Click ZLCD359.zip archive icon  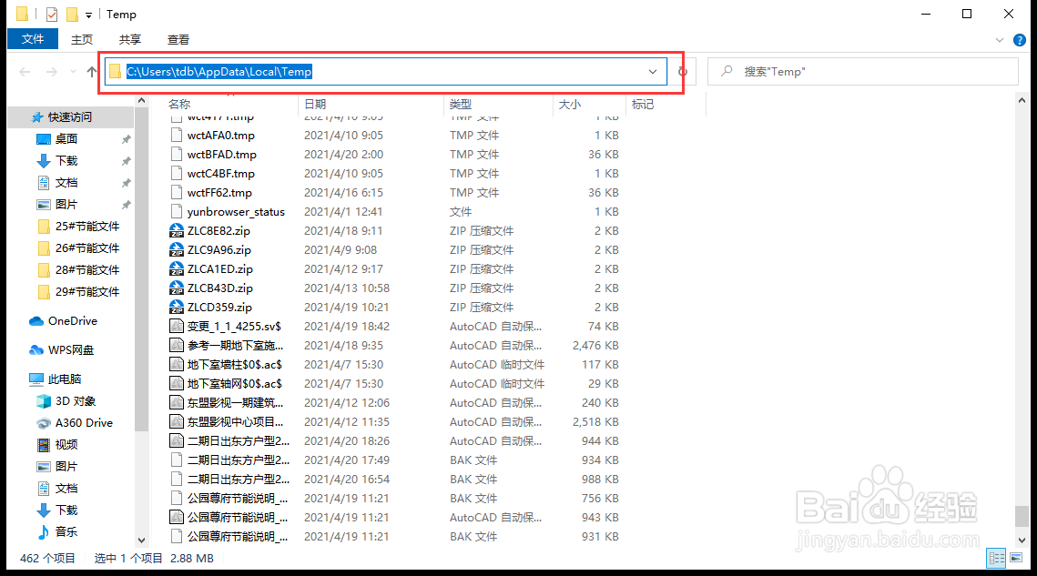click(x=177, y=308)
